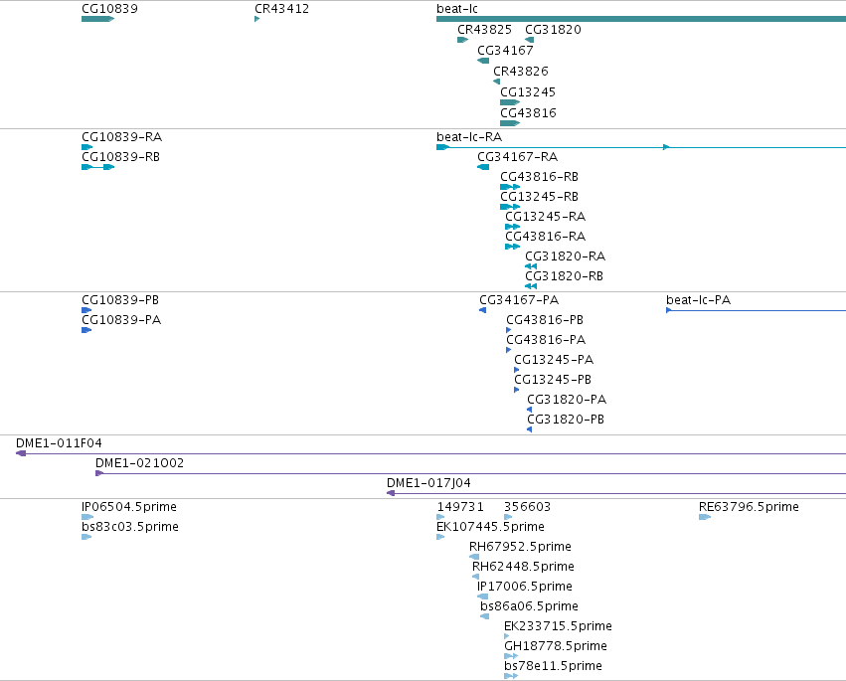Viewport: 846px width, 681px height.
Task: Click the CR43825 gene feature
Action: click(463, 40)
